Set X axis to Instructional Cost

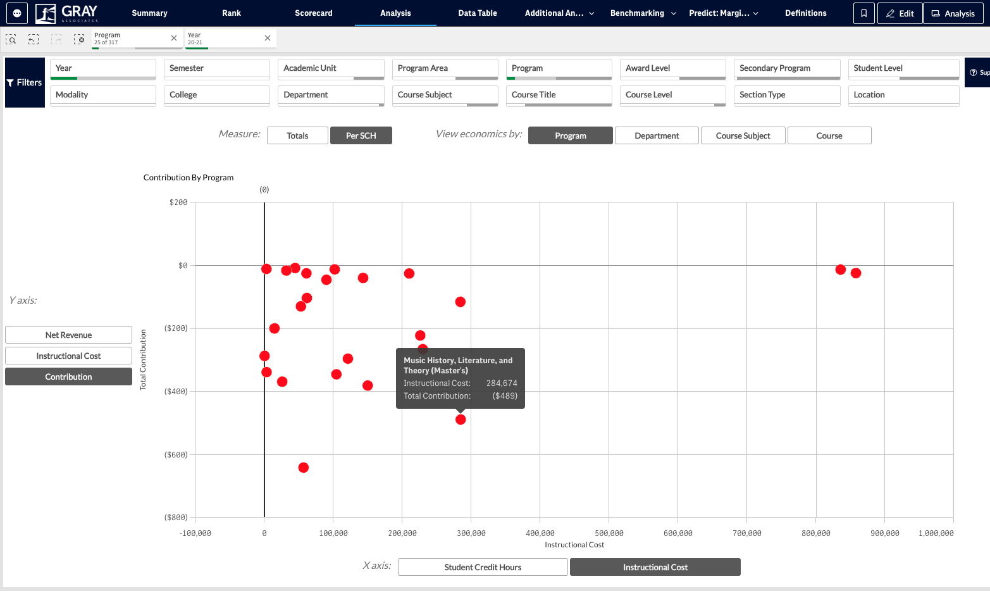coord(655,567)
